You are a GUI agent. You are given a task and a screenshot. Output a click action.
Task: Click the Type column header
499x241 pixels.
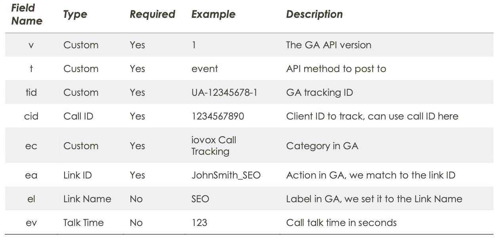click(x=75, y=15)
